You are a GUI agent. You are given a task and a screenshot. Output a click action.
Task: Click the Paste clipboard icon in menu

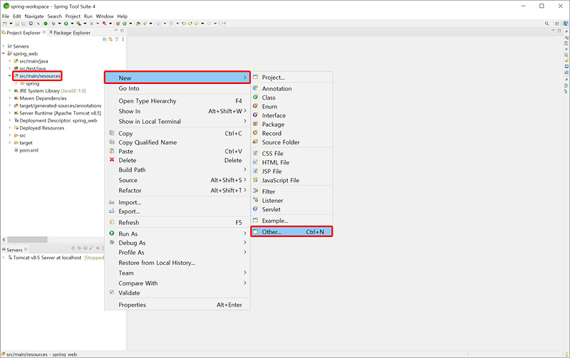112,151
